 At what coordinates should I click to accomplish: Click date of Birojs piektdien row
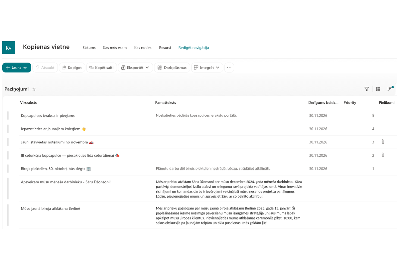tap(318, 169)
